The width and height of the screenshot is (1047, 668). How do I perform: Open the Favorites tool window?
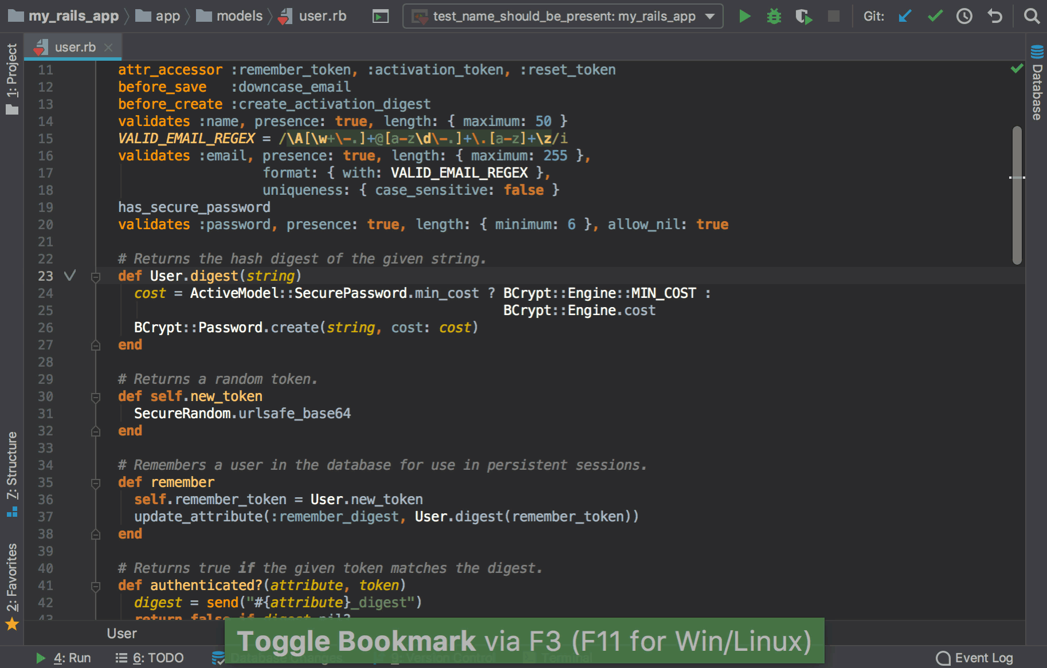12,586
